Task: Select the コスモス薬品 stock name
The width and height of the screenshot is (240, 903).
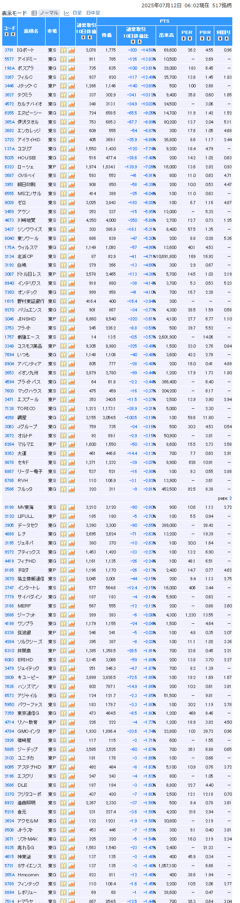Action: [30, 346]
